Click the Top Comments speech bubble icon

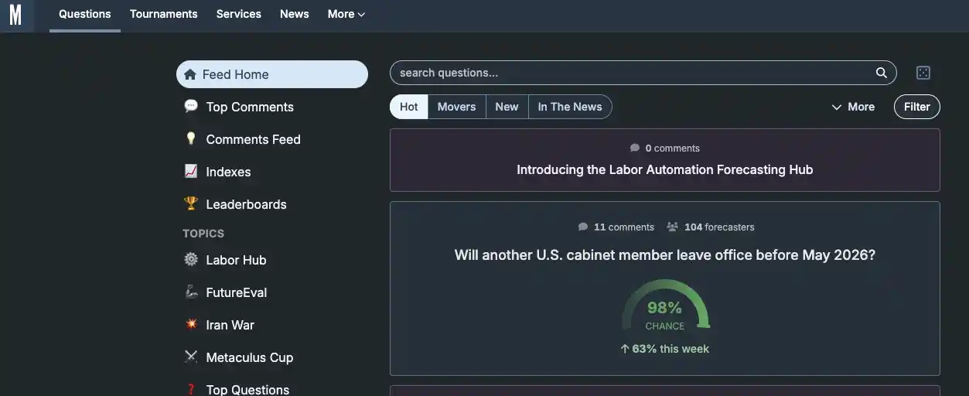(x=191, y=106)
